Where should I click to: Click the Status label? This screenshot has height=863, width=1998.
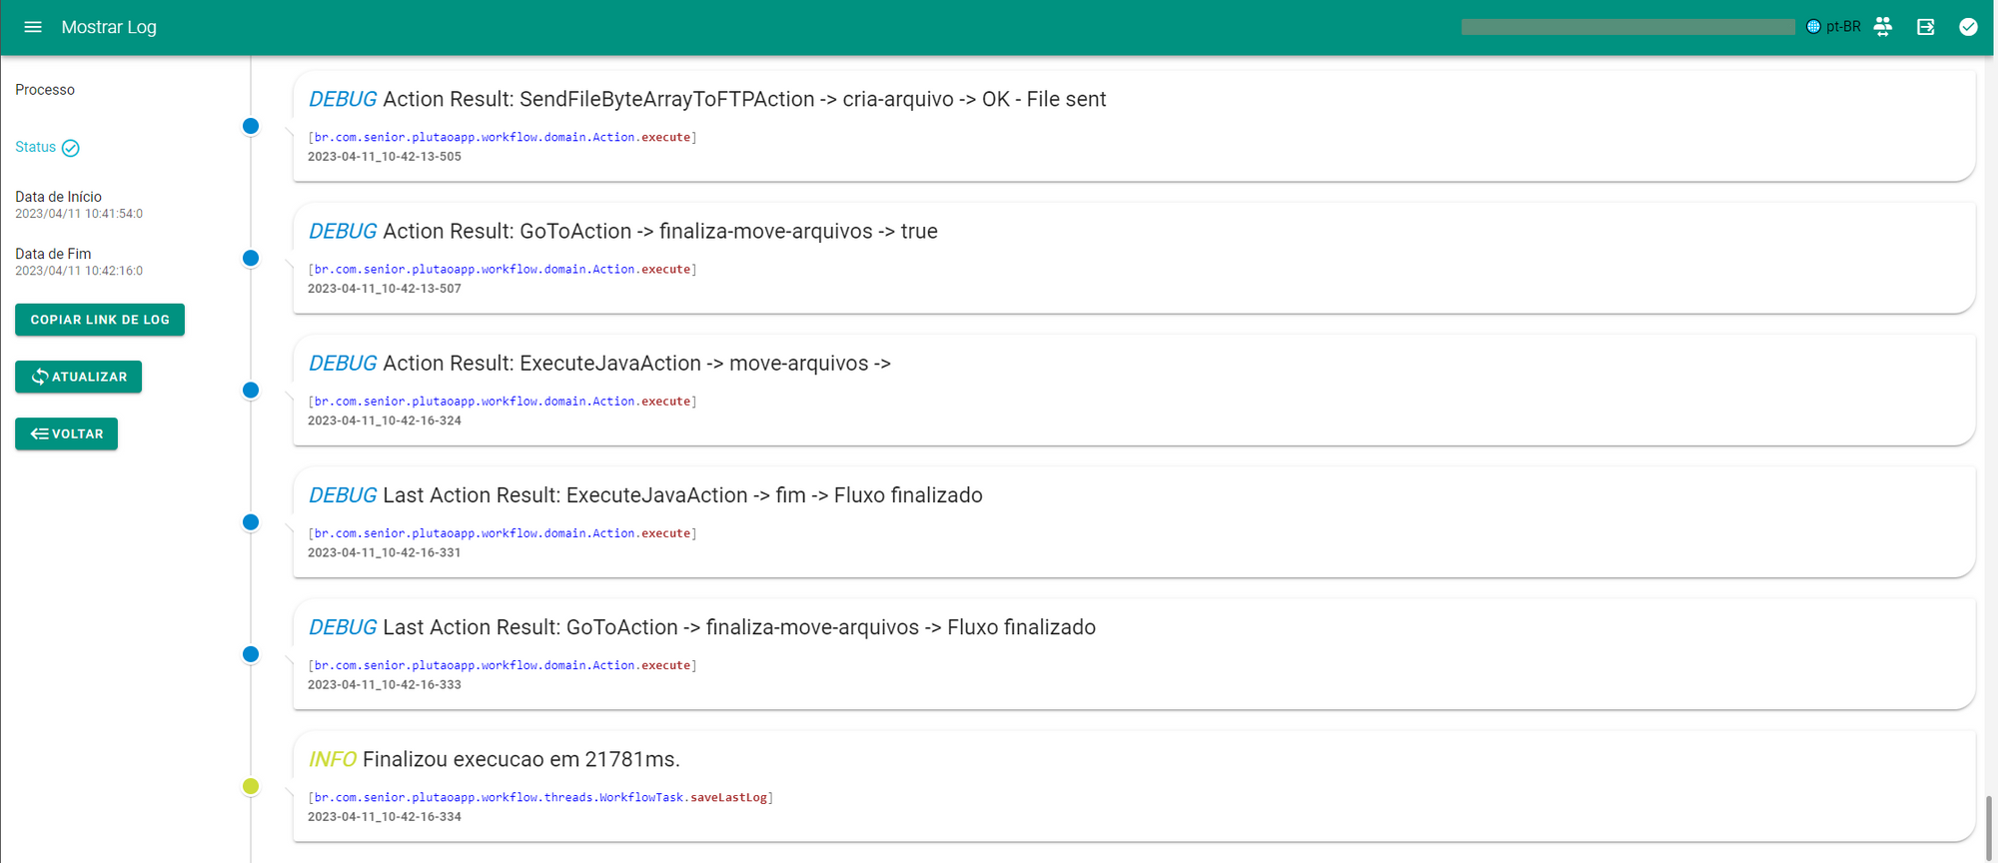[x=36, y=147]
